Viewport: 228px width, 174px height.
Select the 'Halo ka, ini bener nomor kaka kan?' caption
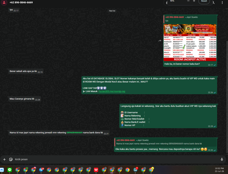tap(182, 64)
